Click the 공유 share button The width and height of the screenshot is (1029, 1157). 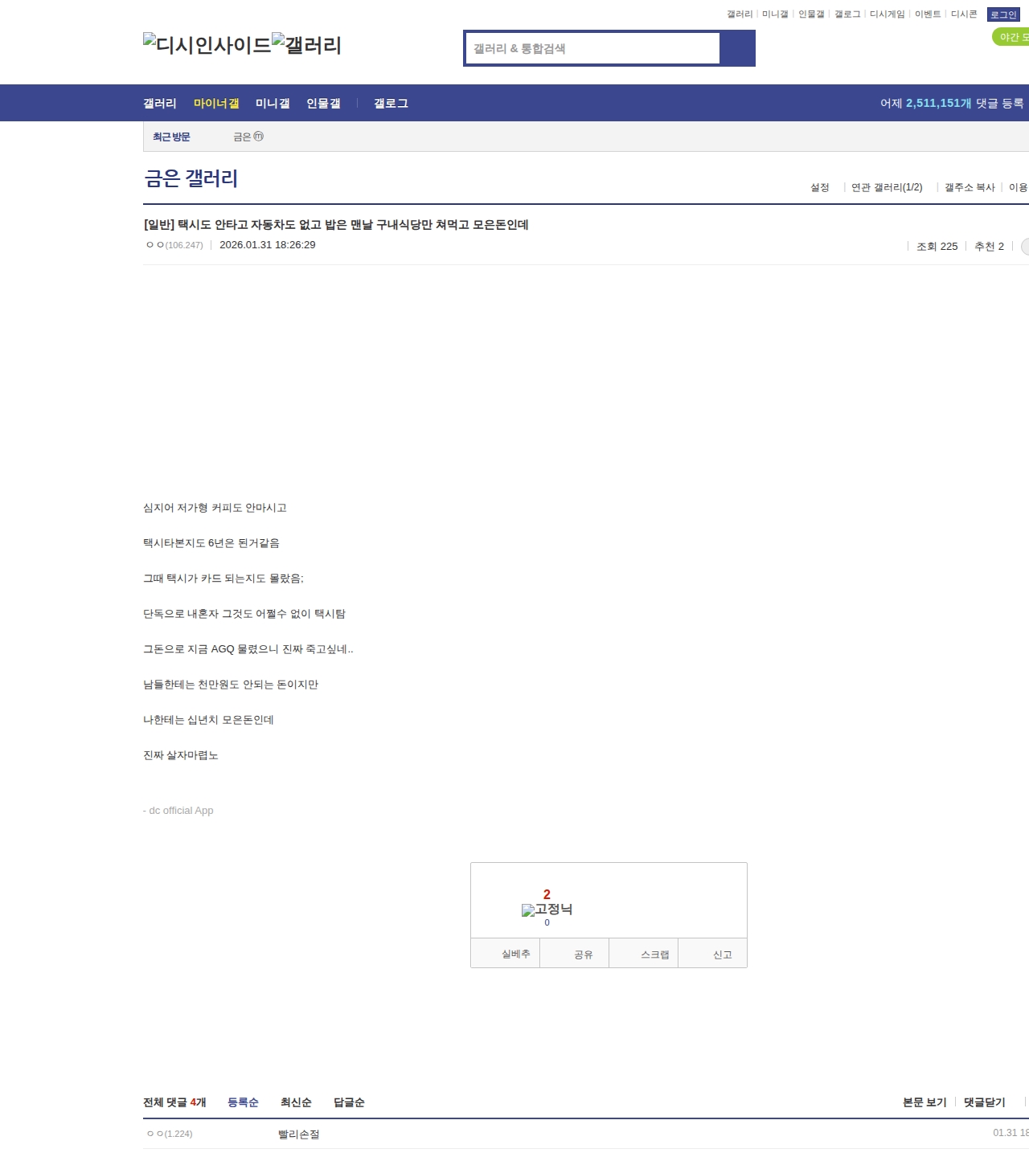[x=574, y=954]
